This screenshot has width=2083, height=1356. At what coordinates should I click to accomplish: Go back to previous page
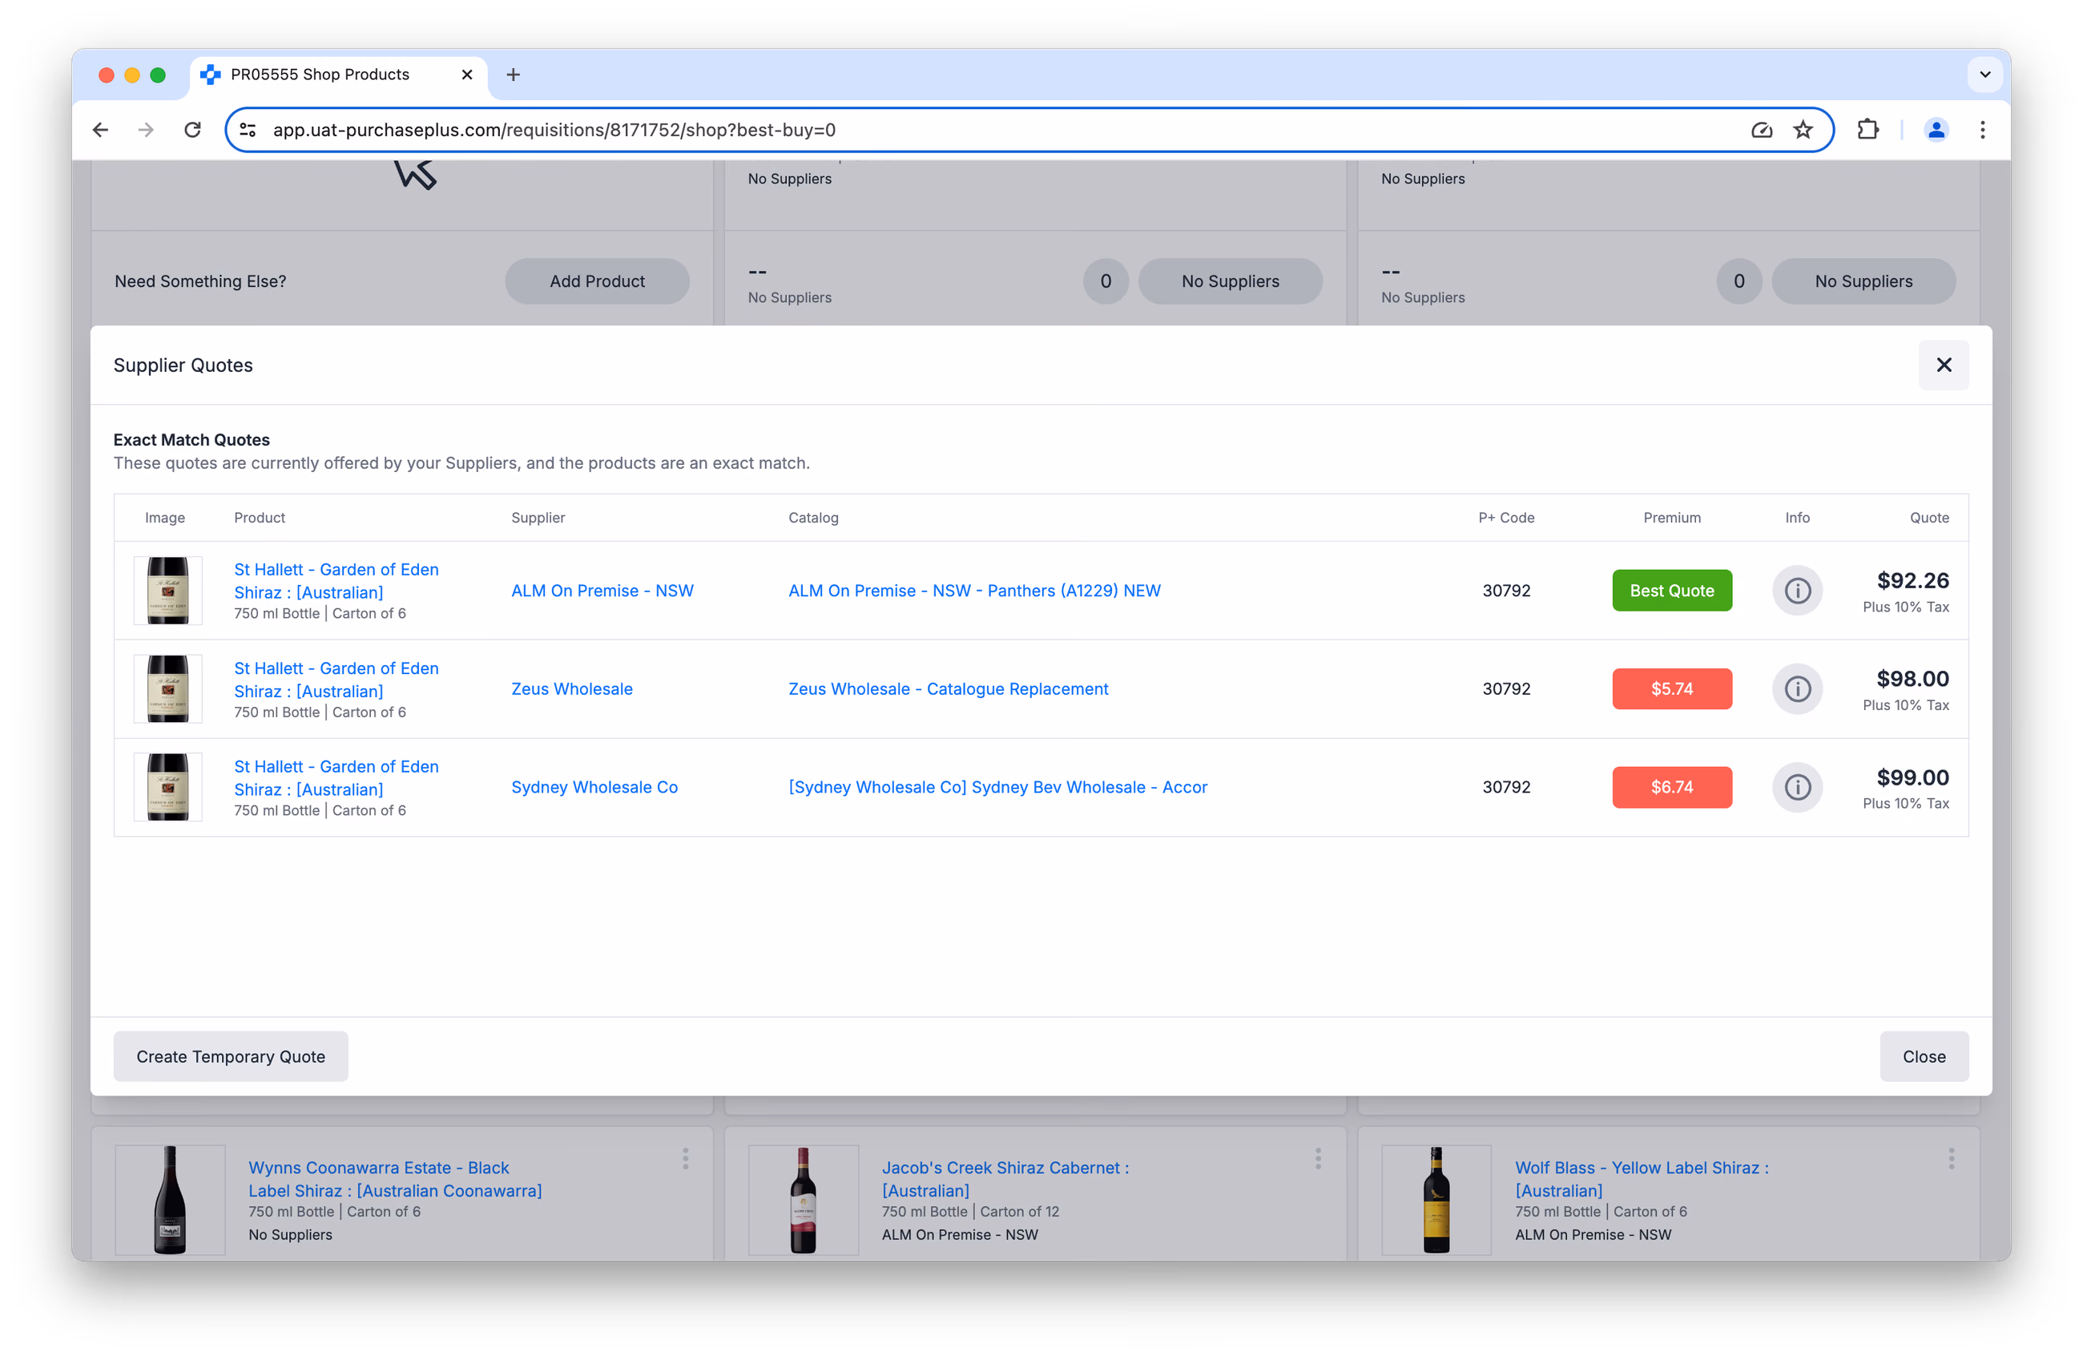click(101, 130)
